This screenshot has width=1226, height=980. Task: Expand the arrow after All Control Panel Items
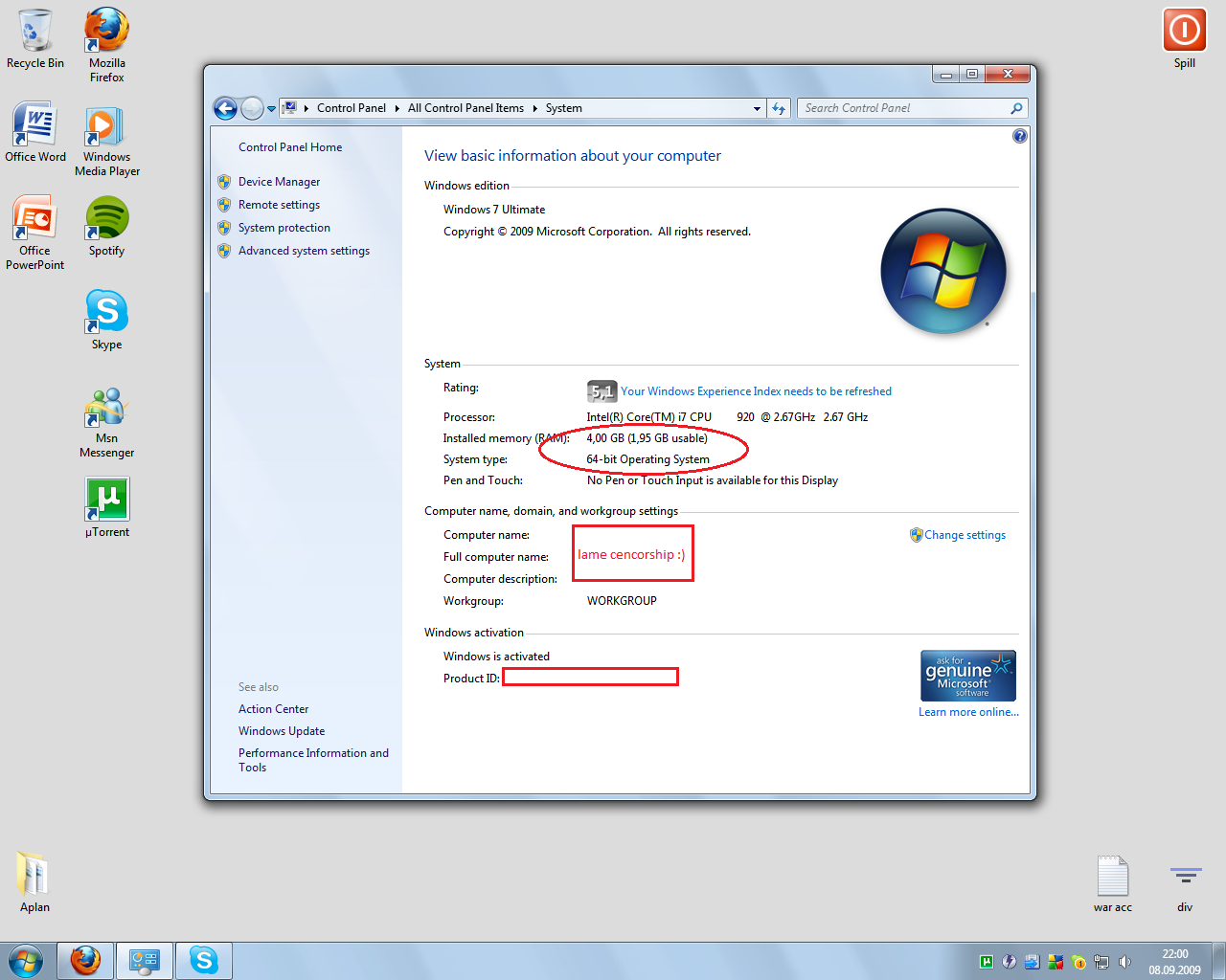pos(534,108)
